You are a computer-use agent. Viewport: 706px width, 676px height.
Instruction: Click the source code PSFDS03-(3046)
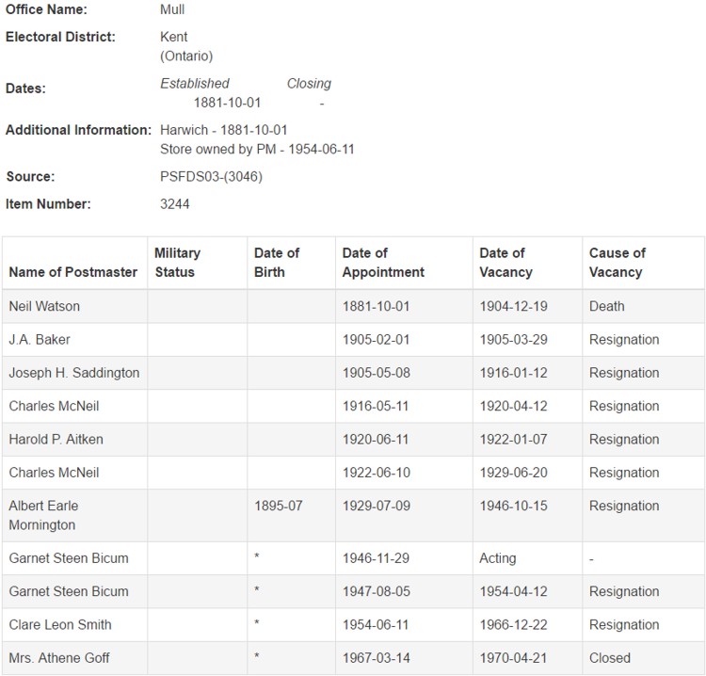coord(211,176)
